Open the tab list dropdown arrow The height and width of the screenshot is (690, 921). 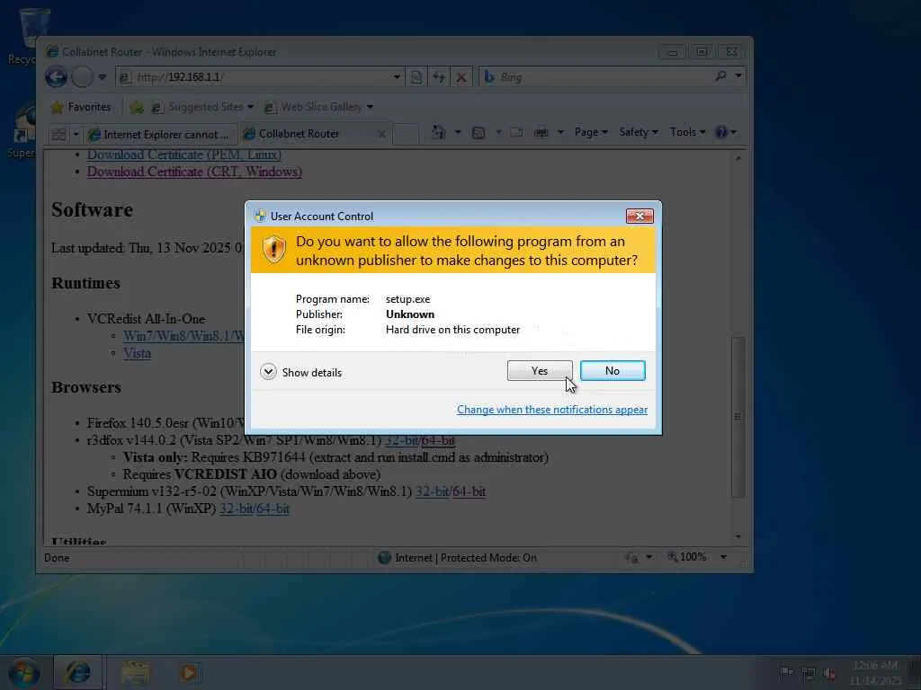tap(76, 135)
